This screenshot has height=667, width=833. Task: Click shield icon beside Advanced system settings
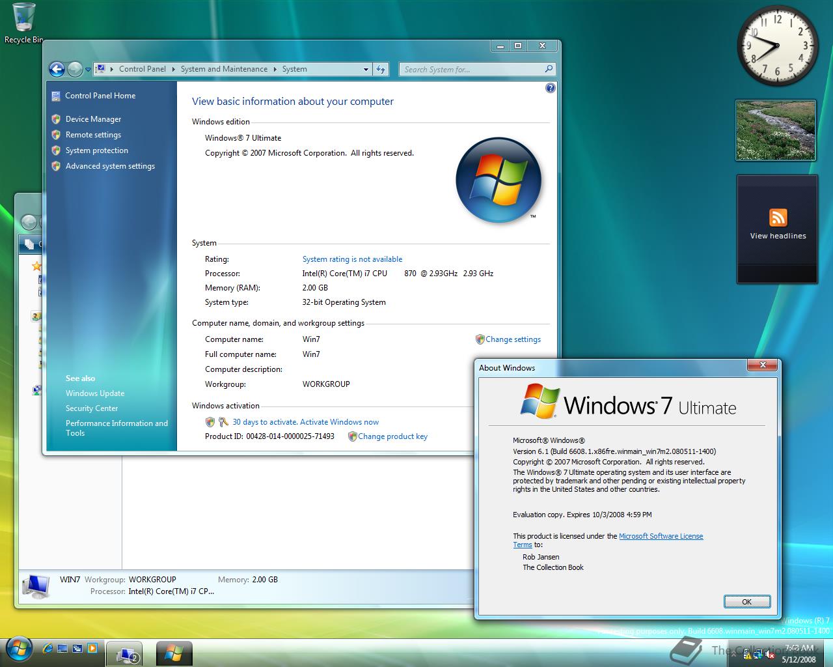point(56,165)
